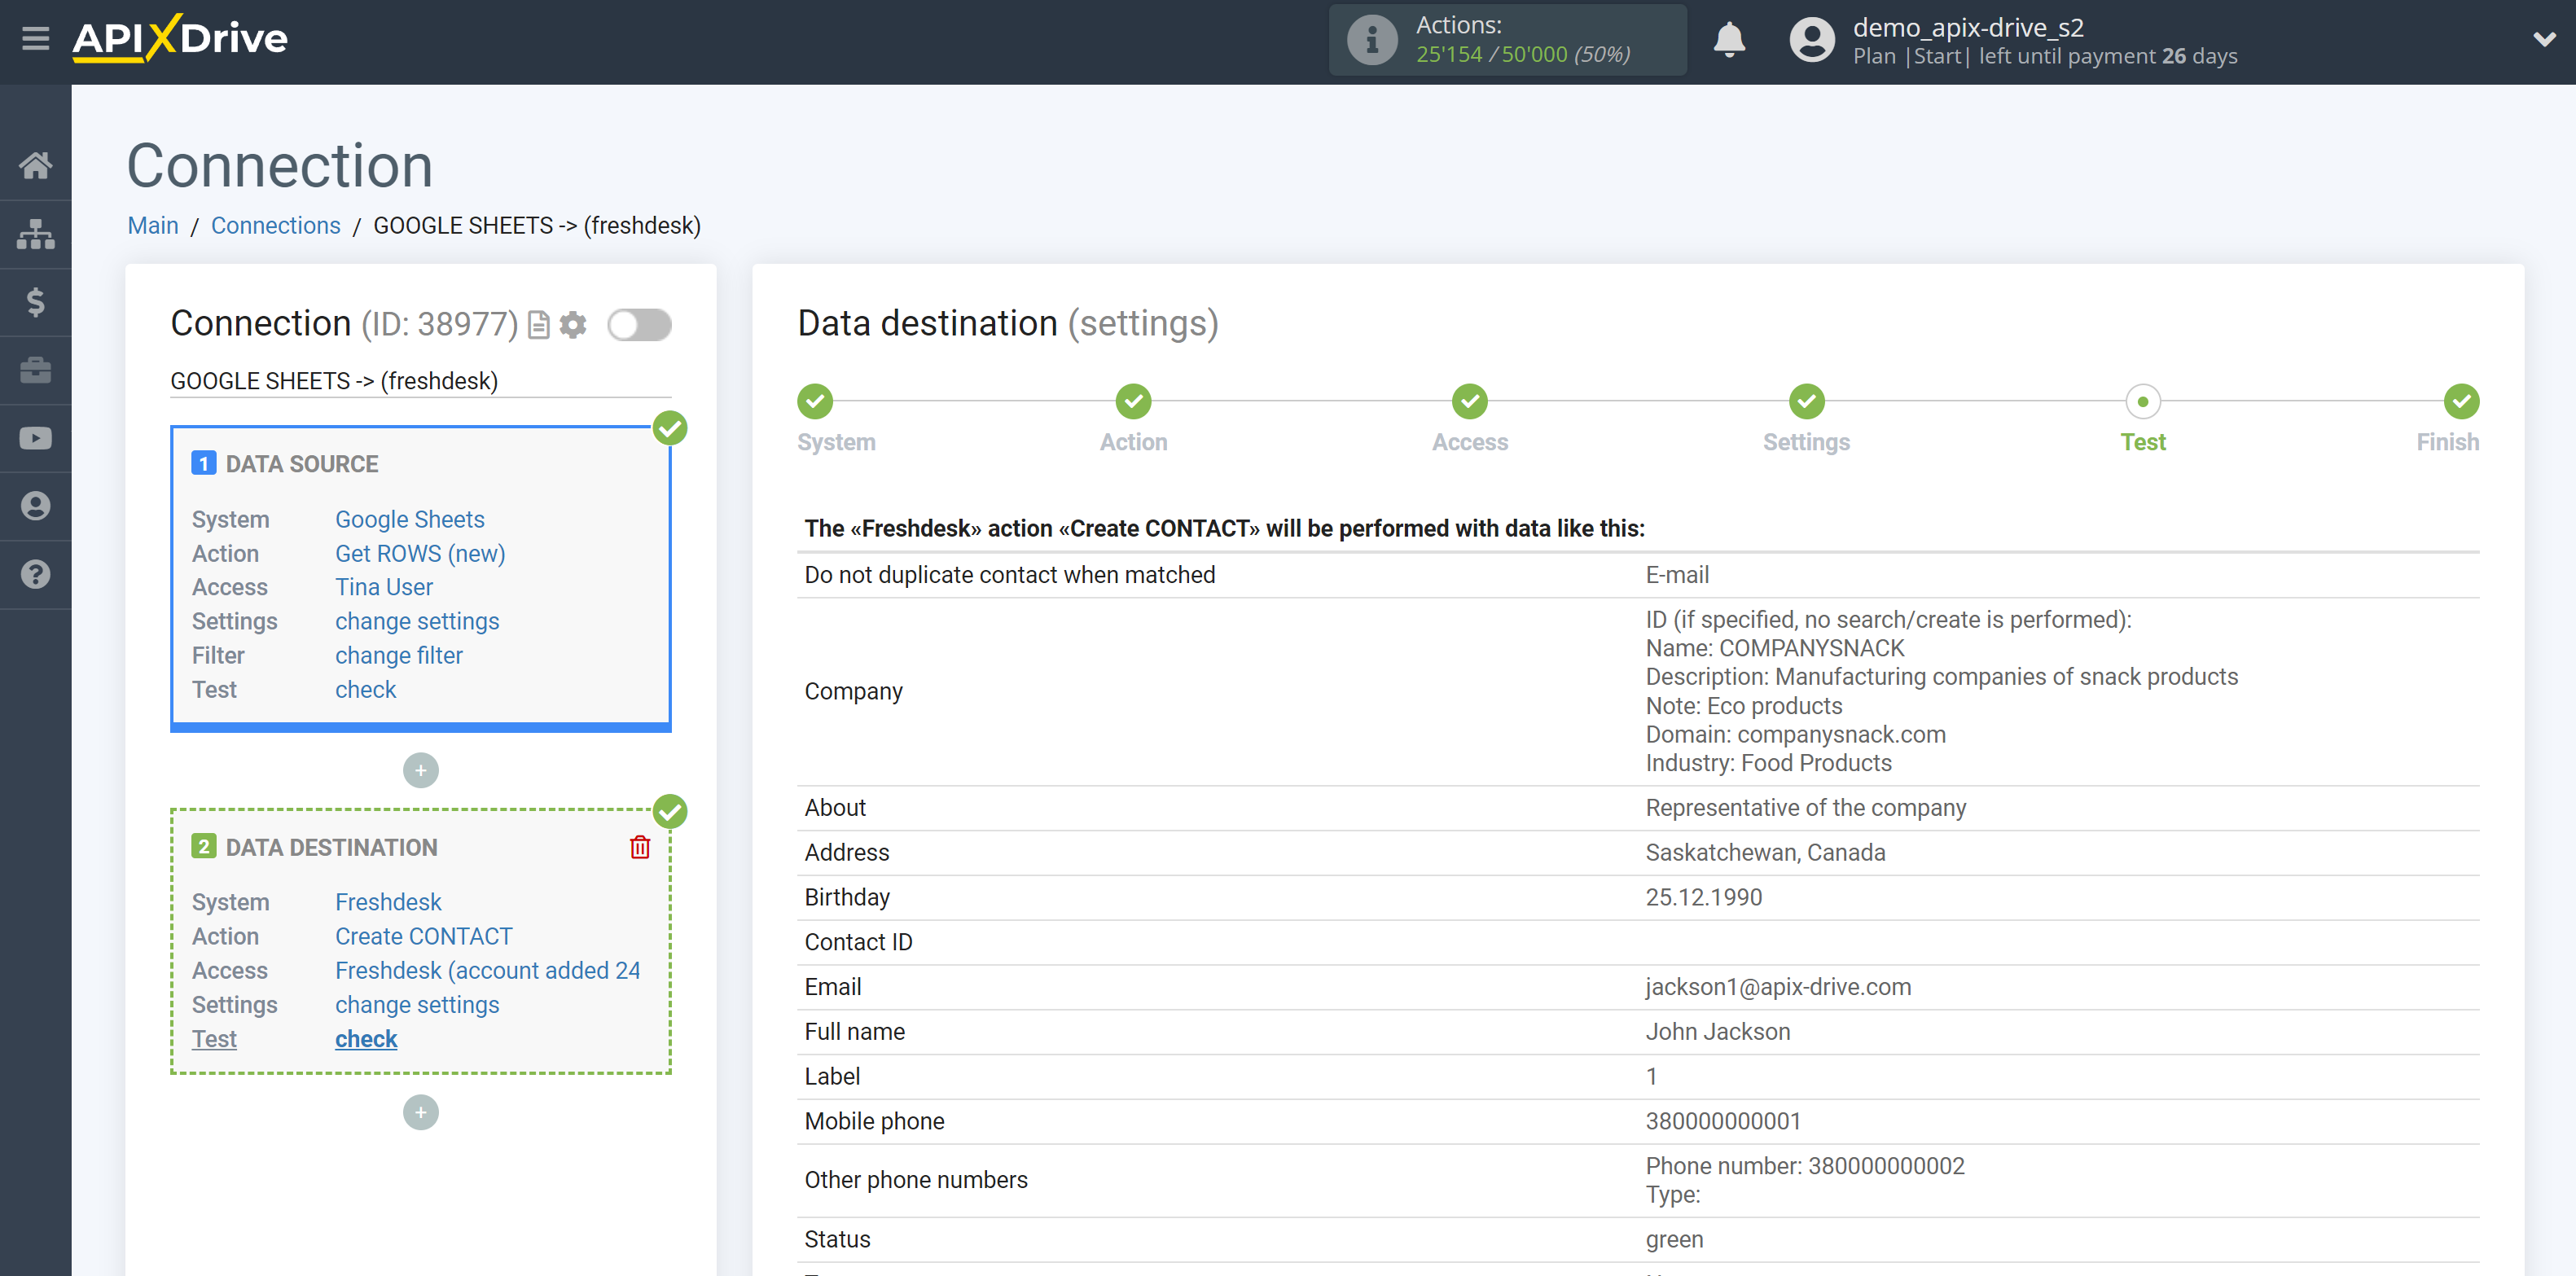Open the Connections breadcrumb link

tap(276, 226)
